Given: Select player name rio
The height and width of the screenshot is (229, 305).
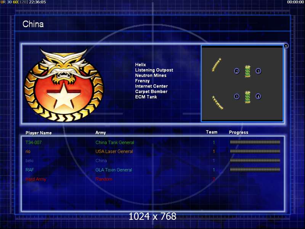Looking at the screenshot, I should (x=28, y=152).
